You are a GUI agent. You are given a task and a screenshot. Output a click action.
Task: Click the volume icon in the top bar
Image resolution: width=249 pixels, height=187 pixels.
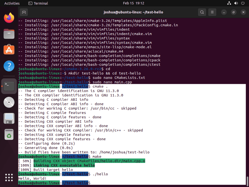(x=236, y=3)
